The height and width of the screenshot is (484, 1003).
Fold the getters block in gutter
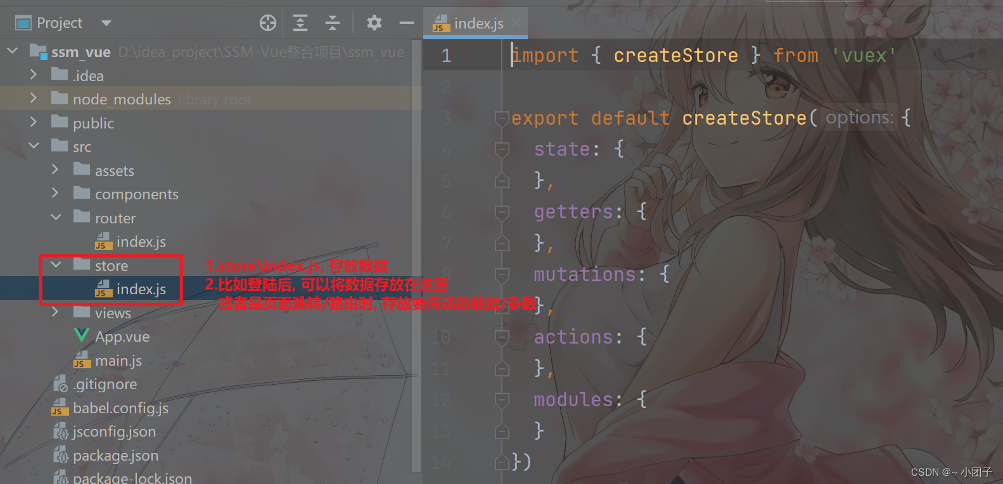click(502, 213)
